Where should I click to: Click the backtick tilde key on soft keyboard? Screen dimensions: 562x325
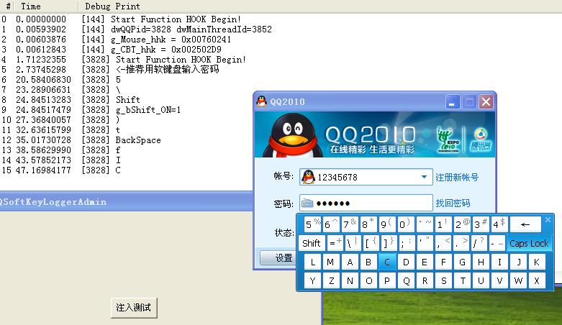425,224
